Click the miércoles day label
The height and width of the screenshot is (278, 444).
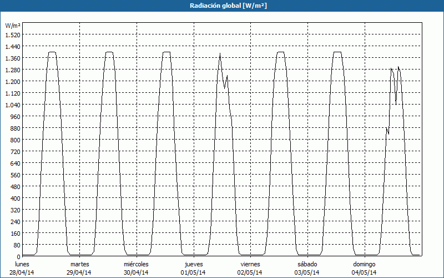tap(136, 264)
